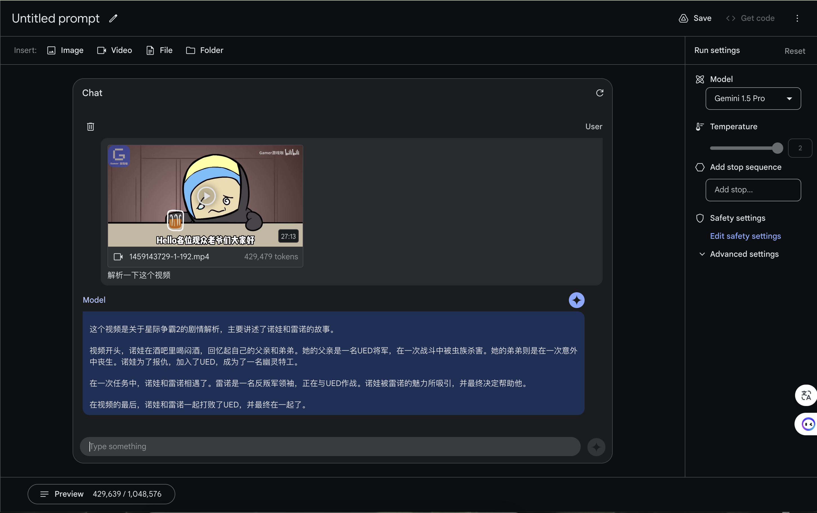Click the 1459143729-1-192.mp4 file name
The height and width of the screenshot is (513, 817).
pyautogui.click(x=169, y=256)
